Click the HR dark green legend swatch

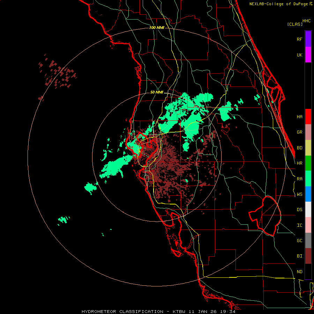[308, 163]
